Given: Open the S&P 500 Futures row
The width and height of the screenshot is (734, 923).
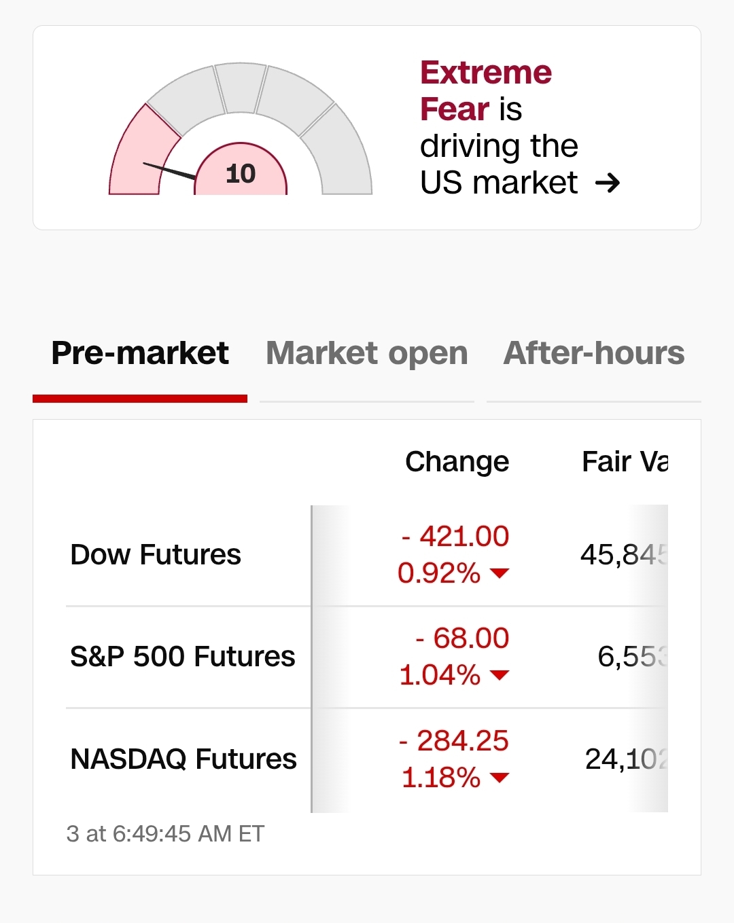Looking at the screenshot, I should pos(183,657).
